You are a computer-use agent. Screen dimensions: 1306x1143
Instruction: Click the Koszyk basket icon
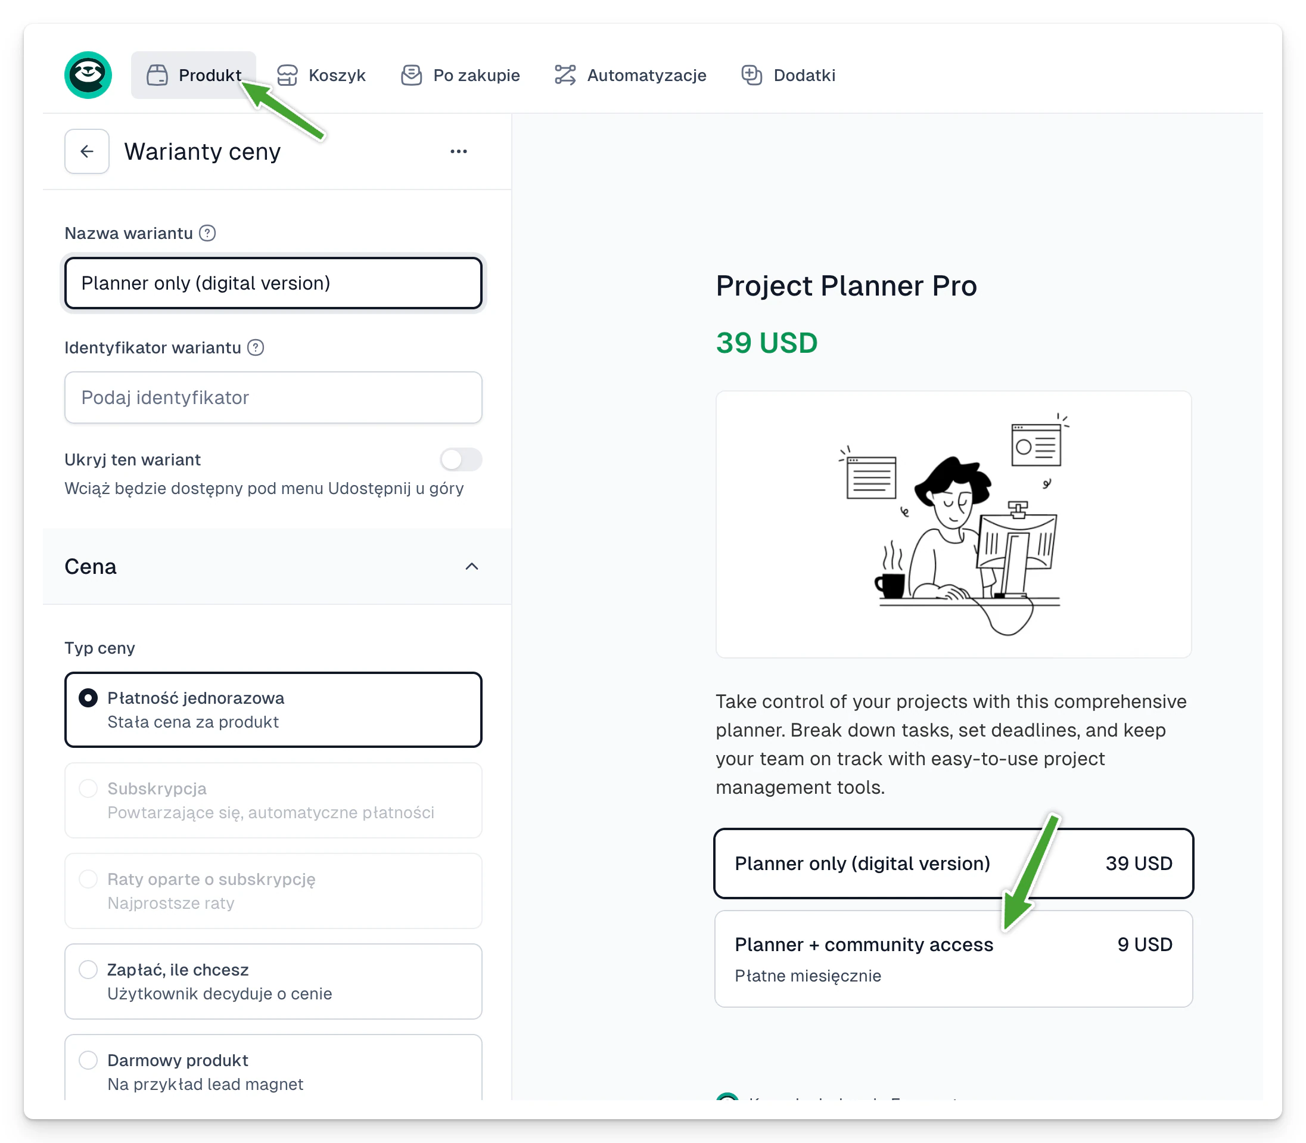[x=288, y=75]
